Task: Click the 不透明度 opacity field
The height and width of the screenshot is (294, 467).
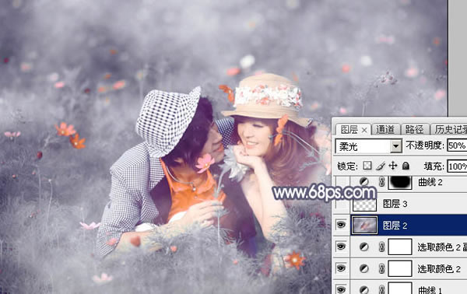Action: [x=457, y=145]
